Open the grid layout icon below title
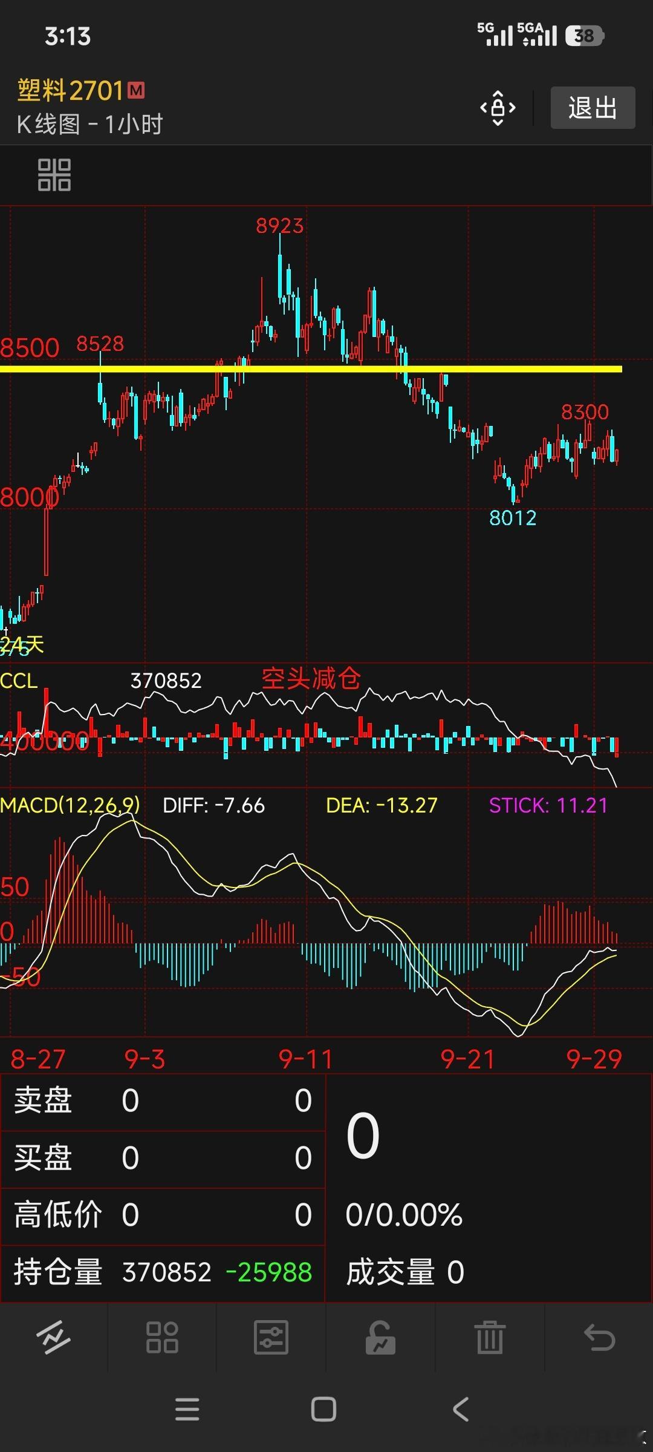Viewport: 653px width, 1452px height. click(x=54, y=175)
